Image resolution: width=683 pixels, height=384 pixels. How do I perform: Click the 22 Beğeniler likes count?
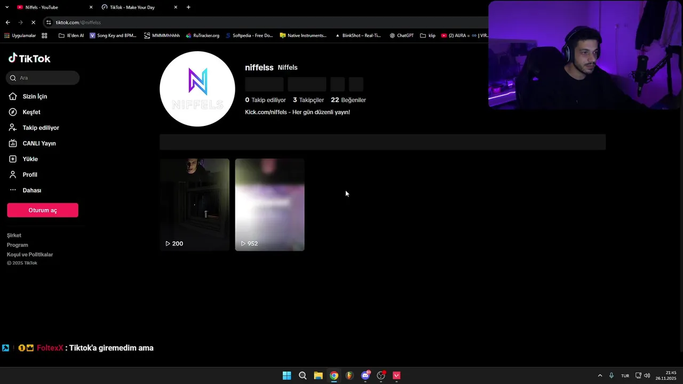(348, 100)
